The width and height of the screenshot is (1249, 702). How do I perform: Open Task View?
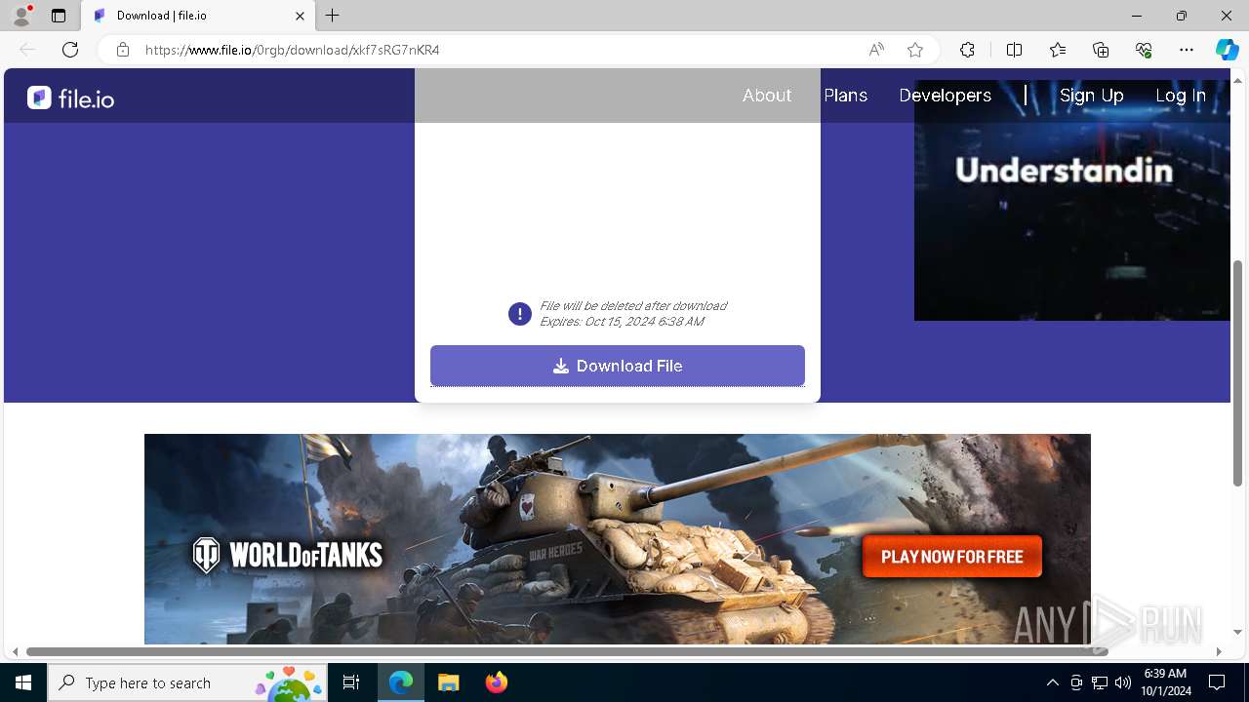[x=351, y=682]
